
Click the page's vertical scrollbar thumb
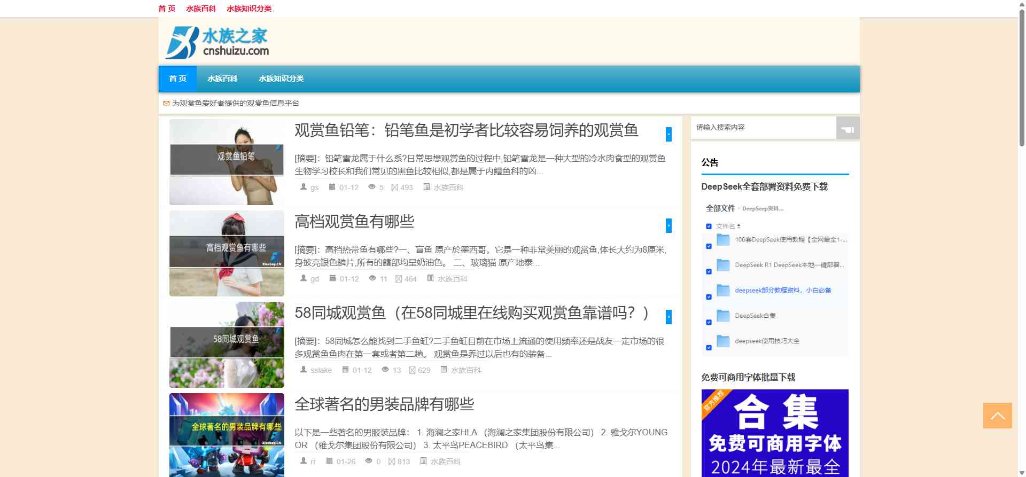pos(1022,75)
